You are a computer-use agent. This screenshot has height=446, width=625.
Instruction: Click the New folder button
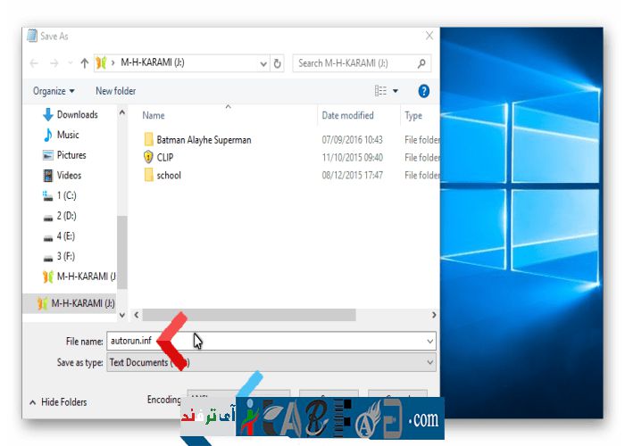[116, 91]
